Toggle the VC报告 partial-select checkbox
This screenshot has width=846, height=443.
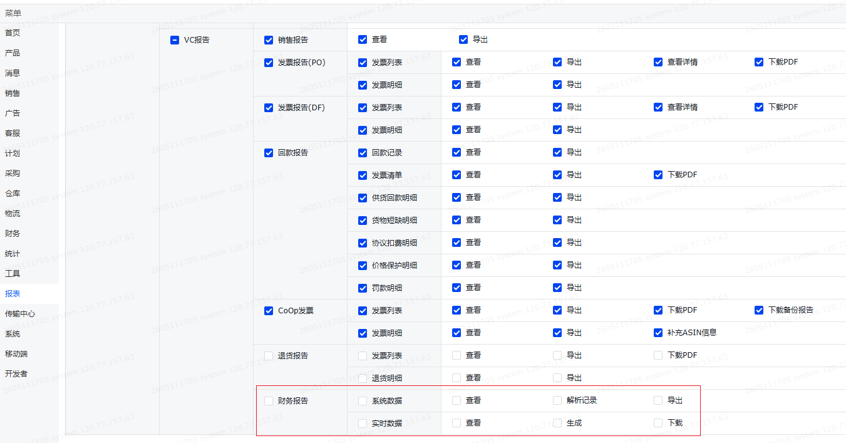175,39
